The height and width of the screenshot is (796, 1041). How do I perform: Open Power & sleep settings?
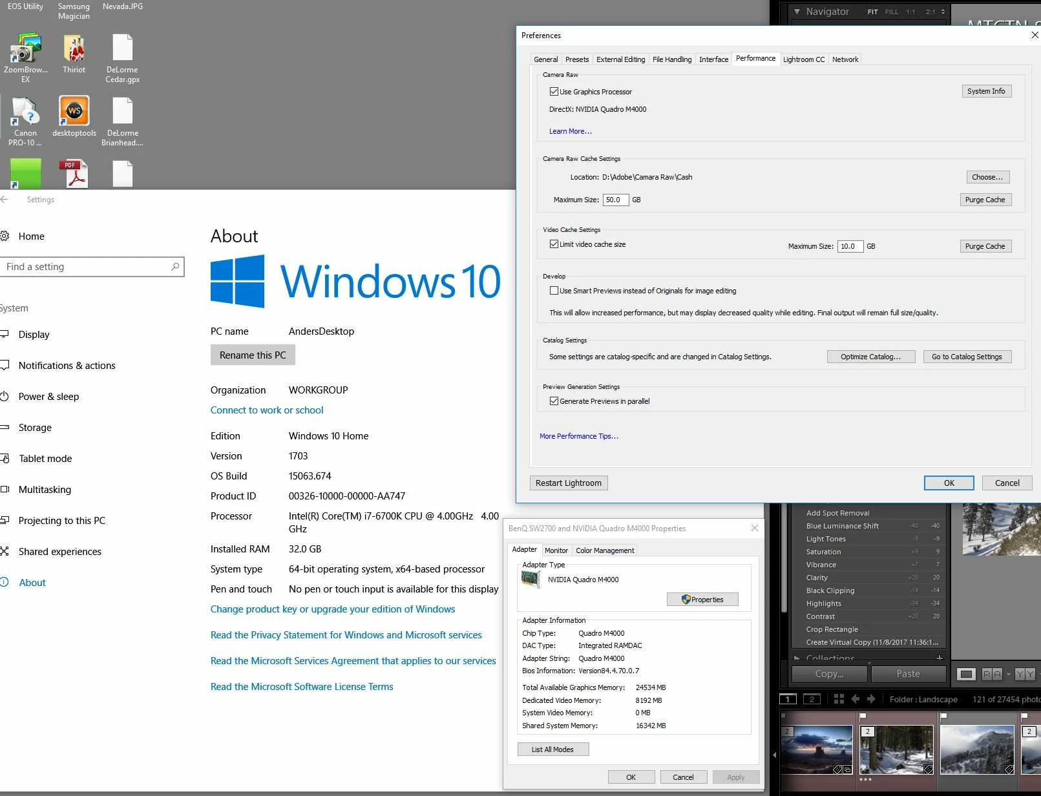tap(48, 397)
